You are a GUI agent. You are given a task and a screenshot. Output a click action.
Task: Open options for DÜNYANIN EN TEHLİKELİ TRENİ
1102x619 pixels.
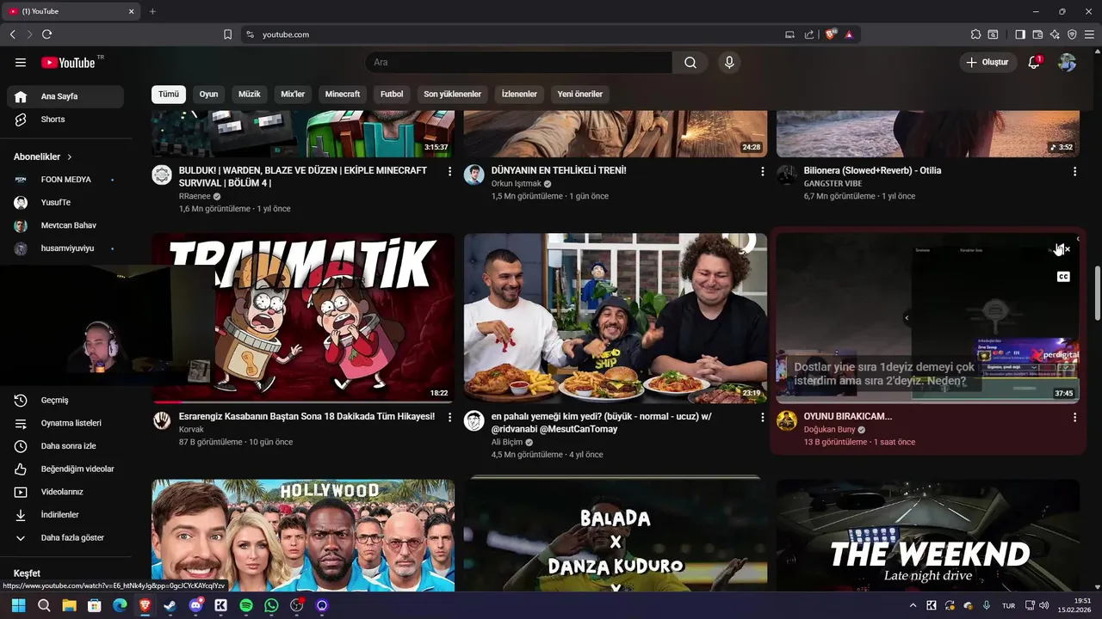click(762, 172)
